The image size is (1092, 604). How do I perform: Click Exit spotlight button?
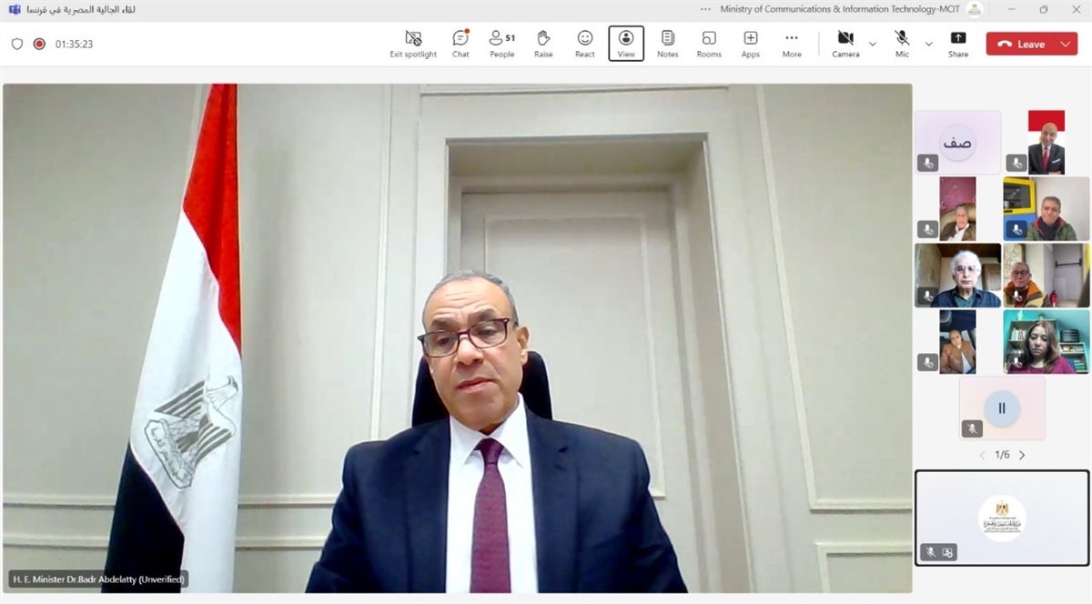[413, 43]
